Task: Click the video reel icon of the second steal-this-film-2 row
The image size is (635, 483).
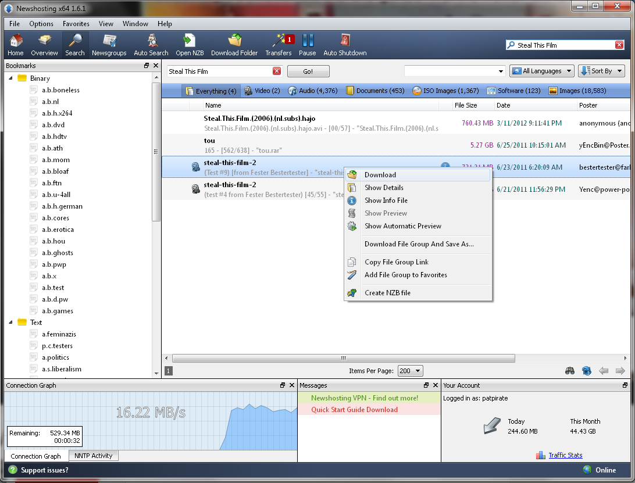Action: (x=195, y=189)
